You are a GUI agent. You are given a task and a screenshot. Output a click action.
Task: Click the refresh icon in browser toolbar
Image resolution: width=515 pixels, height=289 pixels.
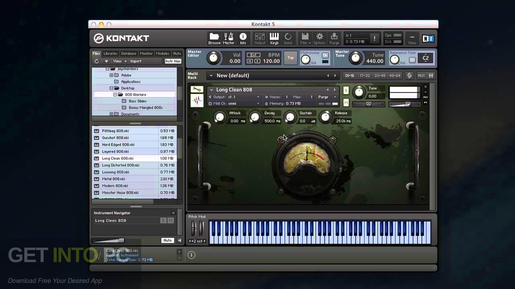click(97, 61)
